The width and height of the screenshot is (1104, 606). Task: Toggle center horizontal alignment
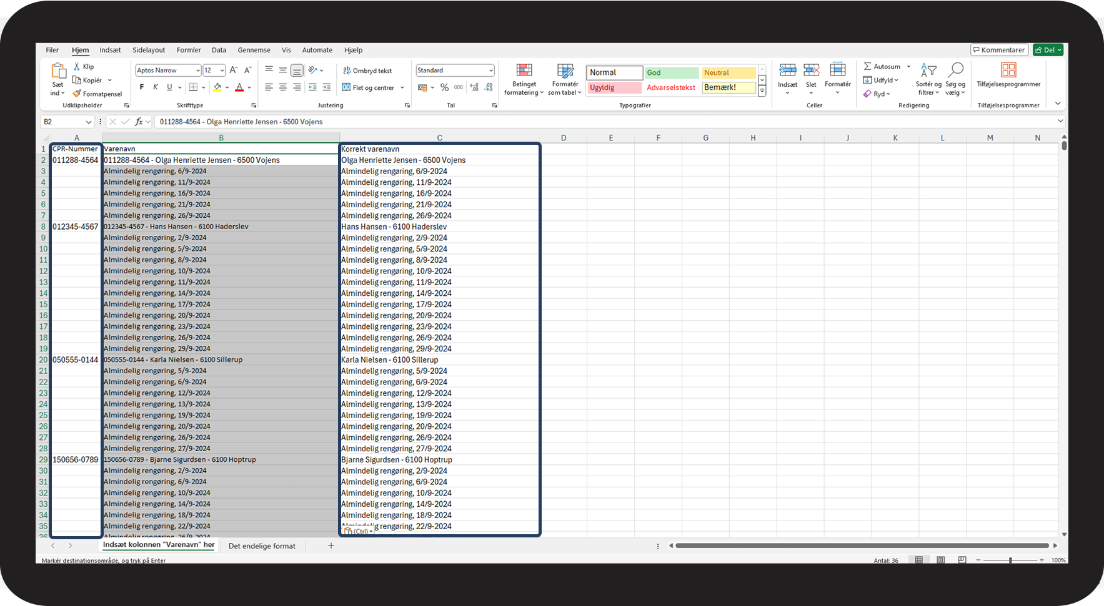tap(283, 87)
